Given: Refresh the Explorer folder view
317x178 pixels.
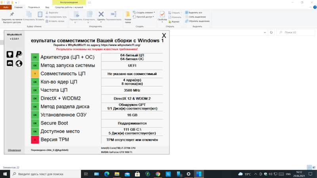Looking at the screenshot, I should (271, 32).
